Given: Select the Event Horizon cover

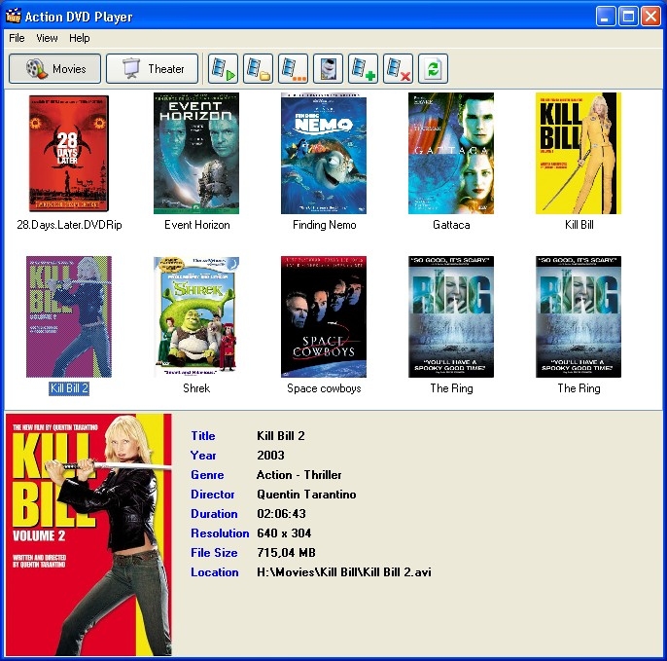Looking at the screenshot, I should tap(196, 154).
